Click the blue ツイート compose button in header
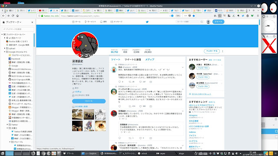Image resolution: width=278 pixels, height=156 pixels. tap(218, 22)
